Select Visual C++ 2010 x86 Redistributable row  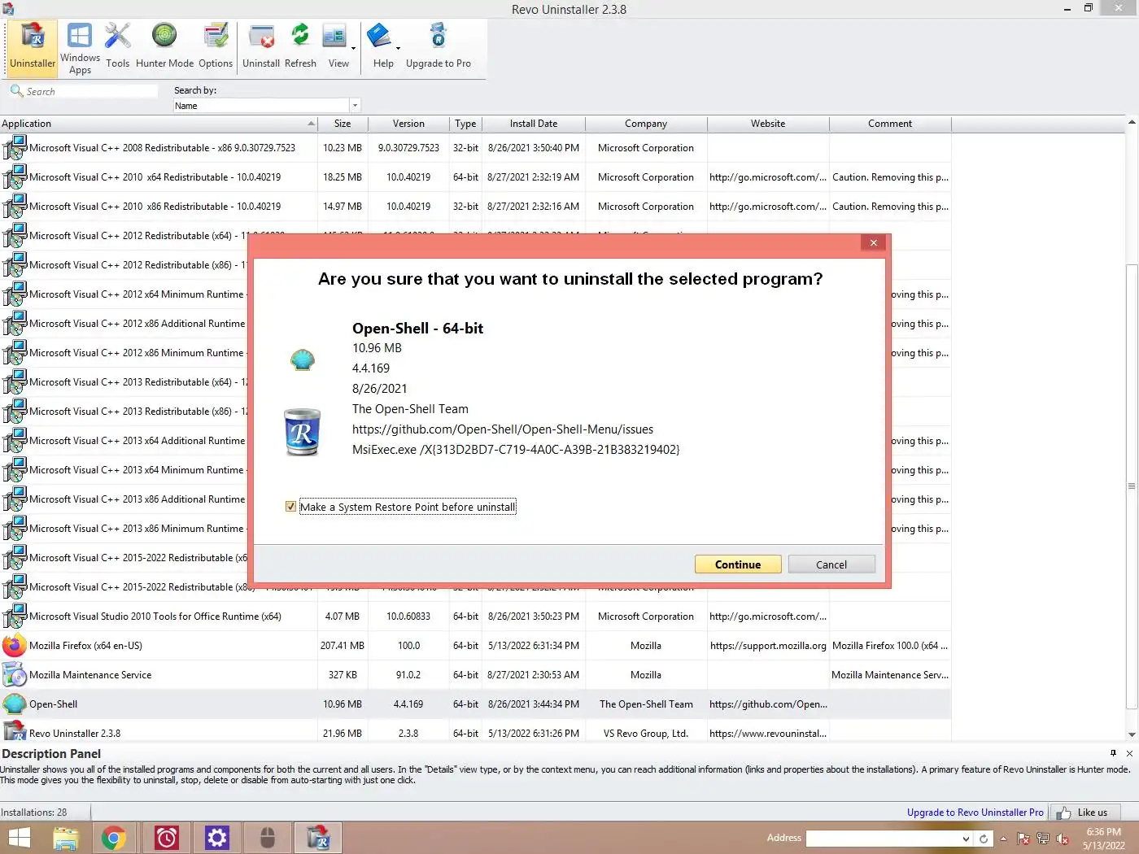coord(476,207)
